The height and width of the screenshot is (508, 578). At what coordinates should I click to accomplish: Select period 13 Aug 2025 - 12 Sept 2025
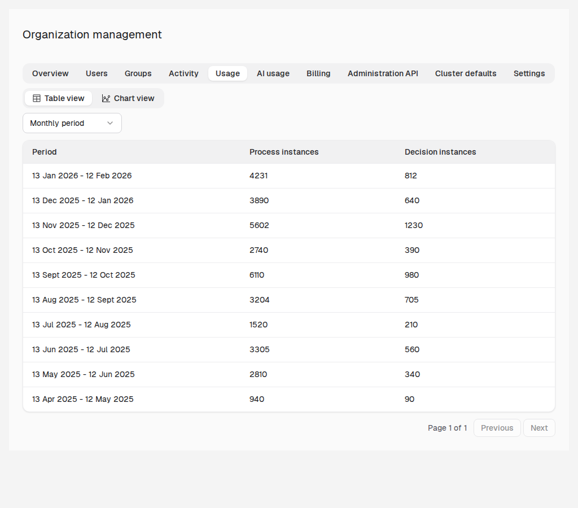[84, 300]
